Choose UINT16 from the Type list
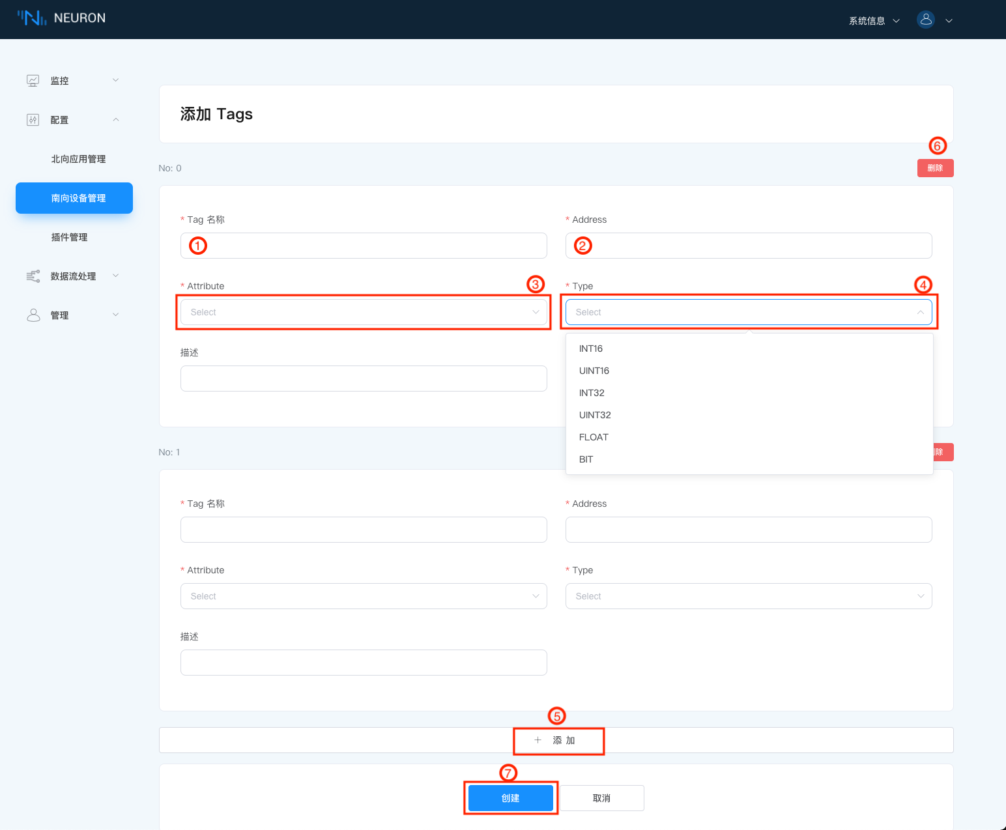The width and height of the screenshot is (1006, 830). tap(749, 371)
